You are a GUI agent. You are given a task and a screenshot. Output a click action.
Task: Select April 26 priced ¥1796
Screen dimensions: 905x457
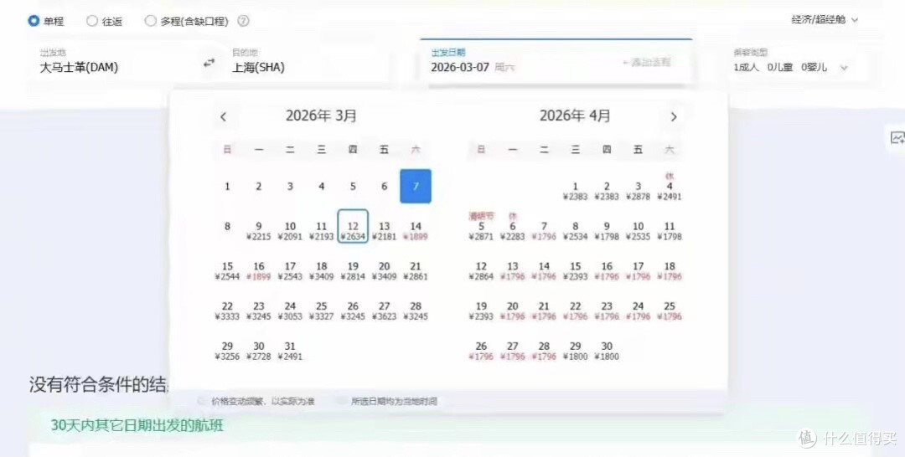pos(481,351)
